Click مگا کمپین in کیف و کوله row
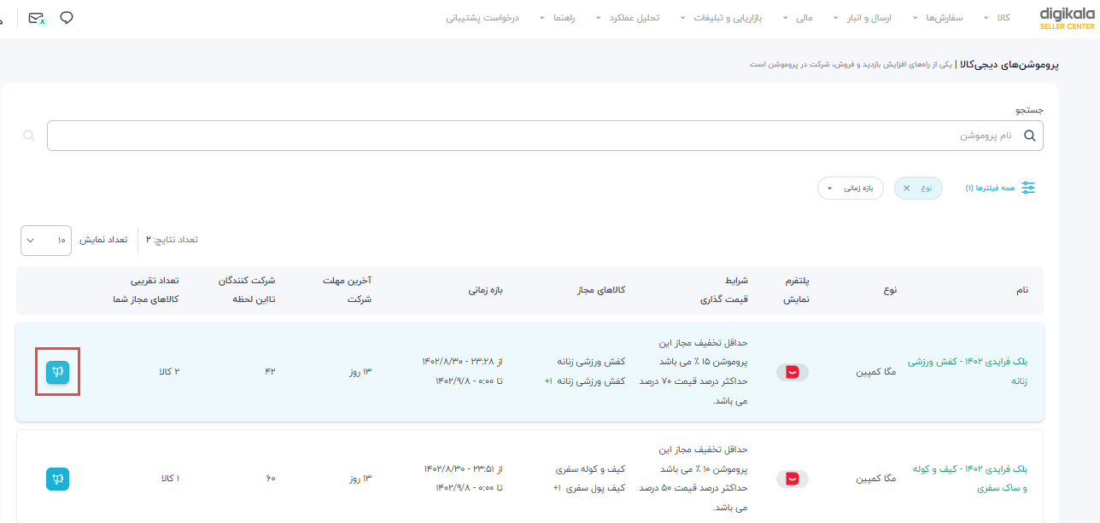The width and height of the screenshot is (1100, 523). pos(878,479)
